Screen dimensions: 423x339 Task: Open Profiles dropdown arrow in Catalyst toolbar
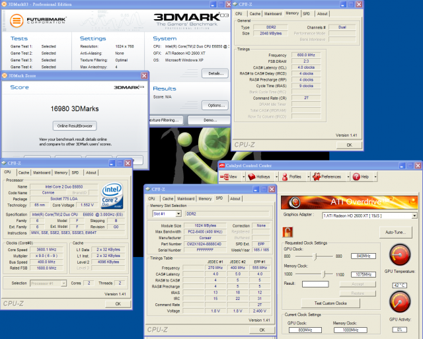[309, 177]
